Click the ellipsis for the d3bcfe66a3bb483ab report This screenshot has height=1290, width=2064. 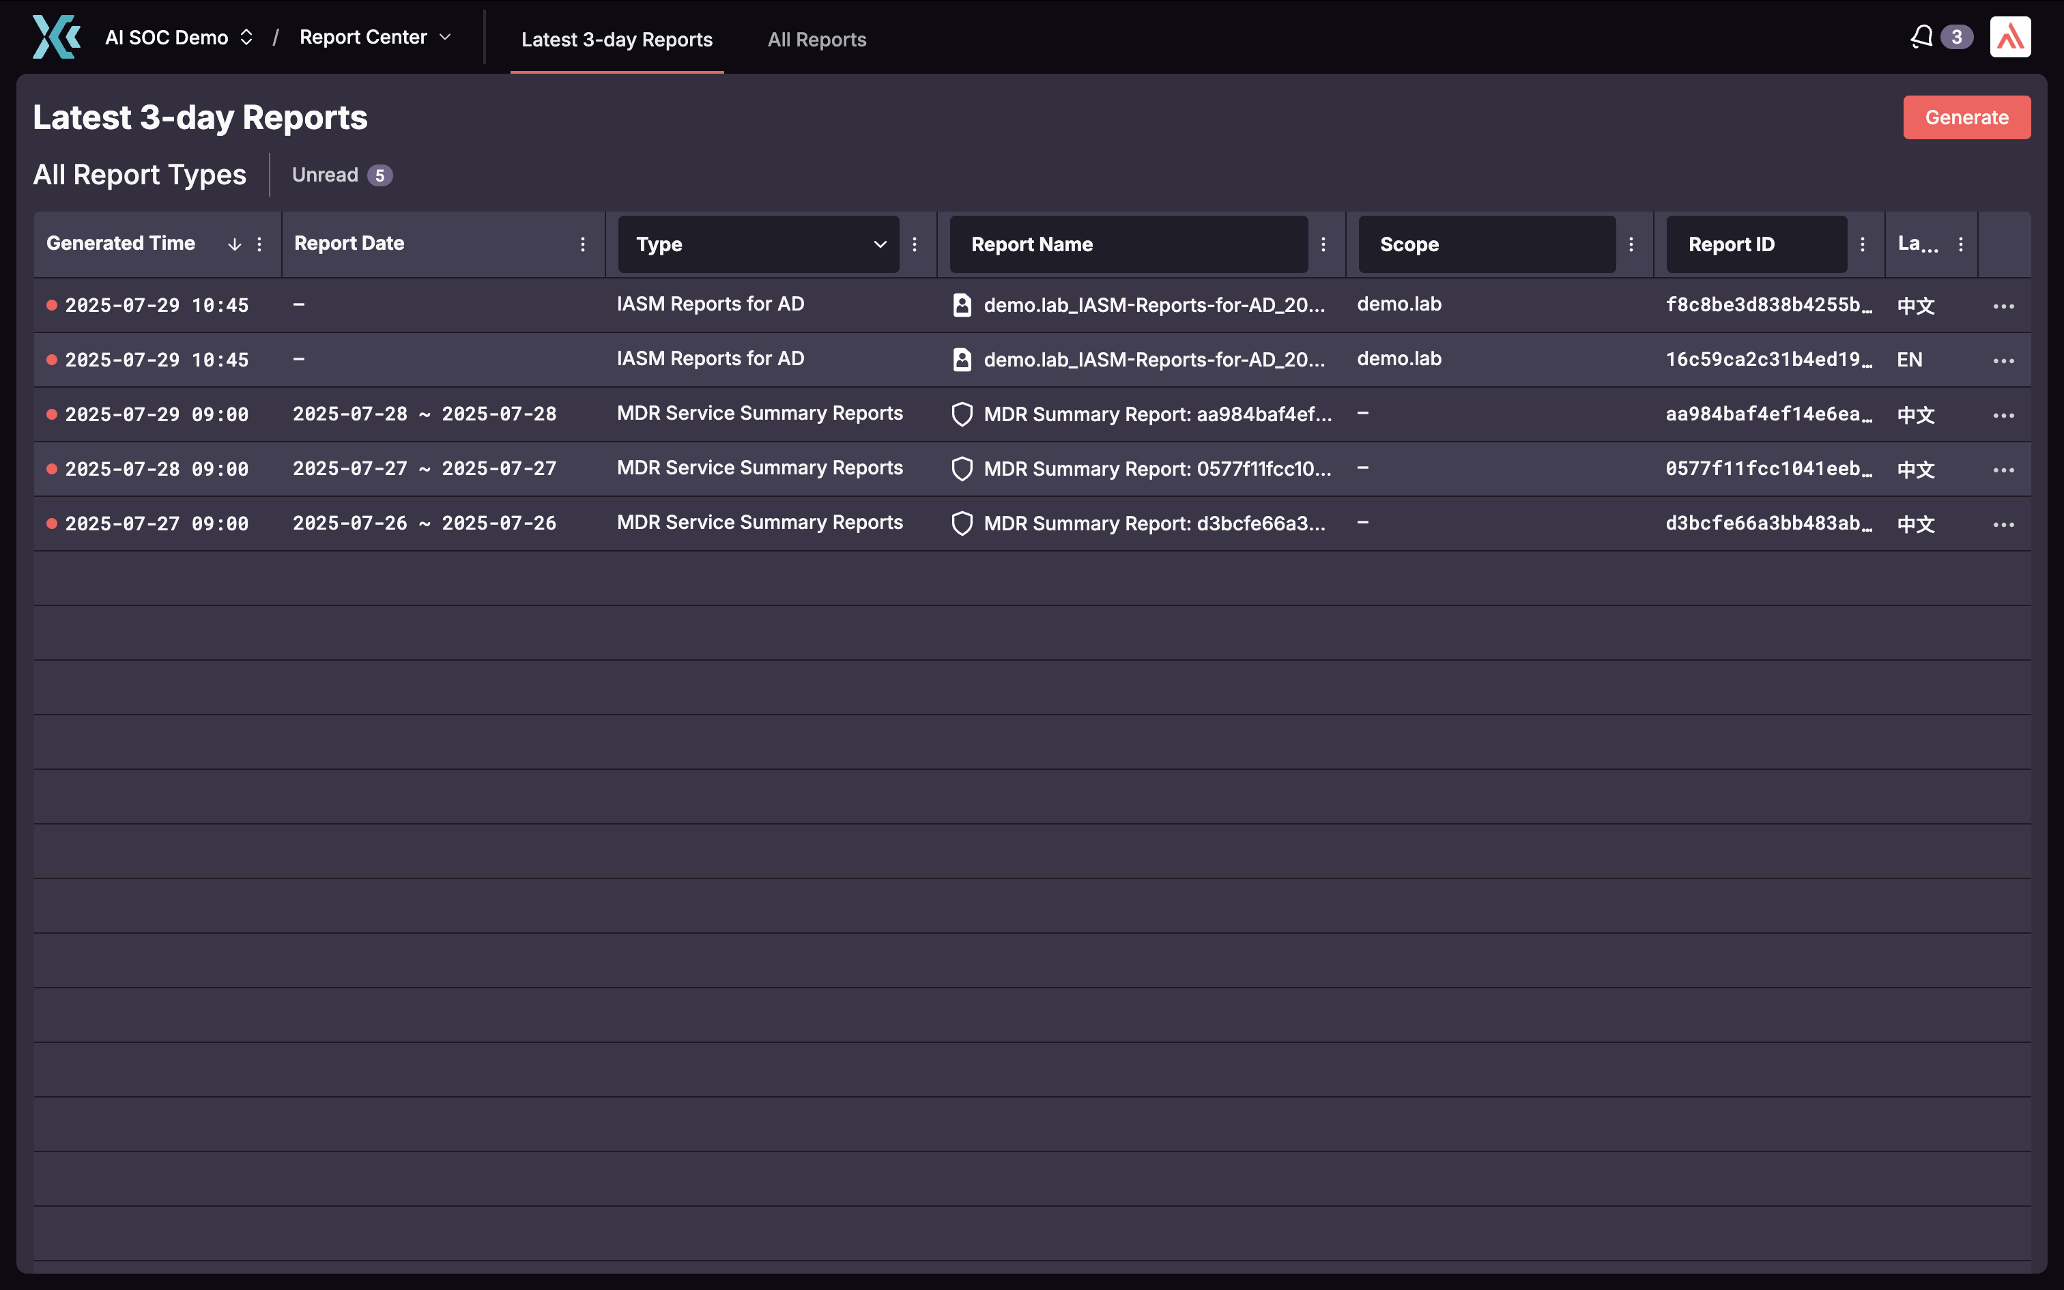pos(2003,525)
